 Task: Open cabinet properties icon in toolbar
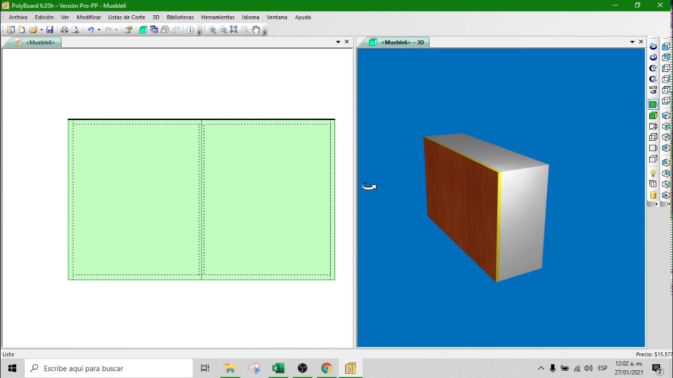coord(128,30)
